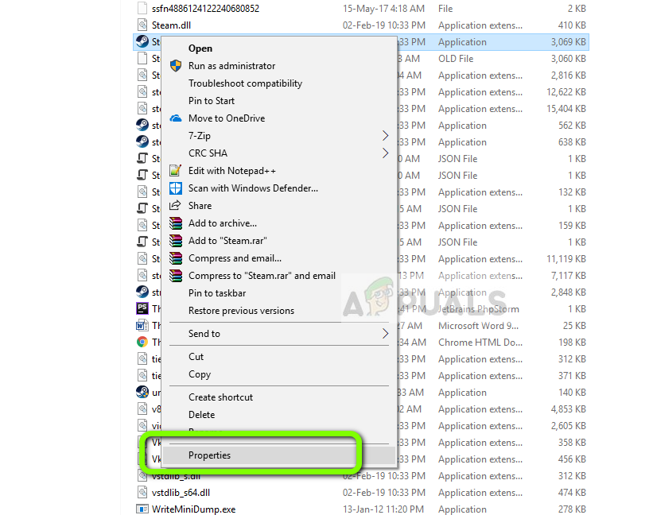The width and height of the screenshot is (653, 515).
Task: Click the Notepad++ edit icon
Action: click(175, 171)
